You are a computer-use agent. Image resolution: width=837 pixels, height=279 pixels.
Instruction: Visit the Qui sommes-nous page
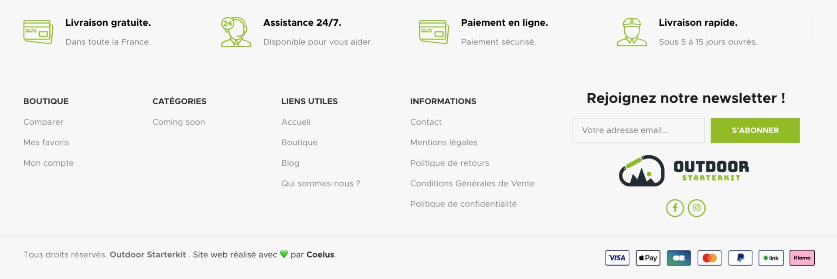tap(320, 183)
